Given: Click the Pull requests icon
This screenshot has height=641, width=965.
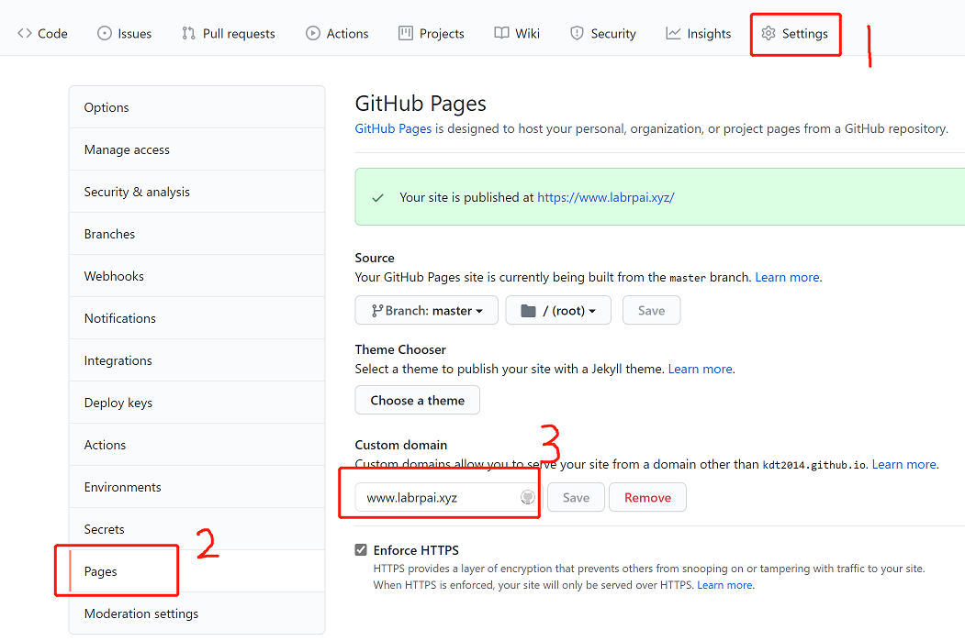Looking at the screenshot, I should coord(188,34).
